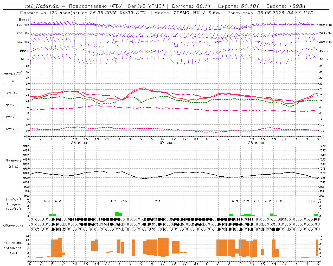The width and height of the screenshot is (333, 266).
Task: Select the 700 гПа temperature legend entry
Action: pyautogui.click(x=12, y=117)
